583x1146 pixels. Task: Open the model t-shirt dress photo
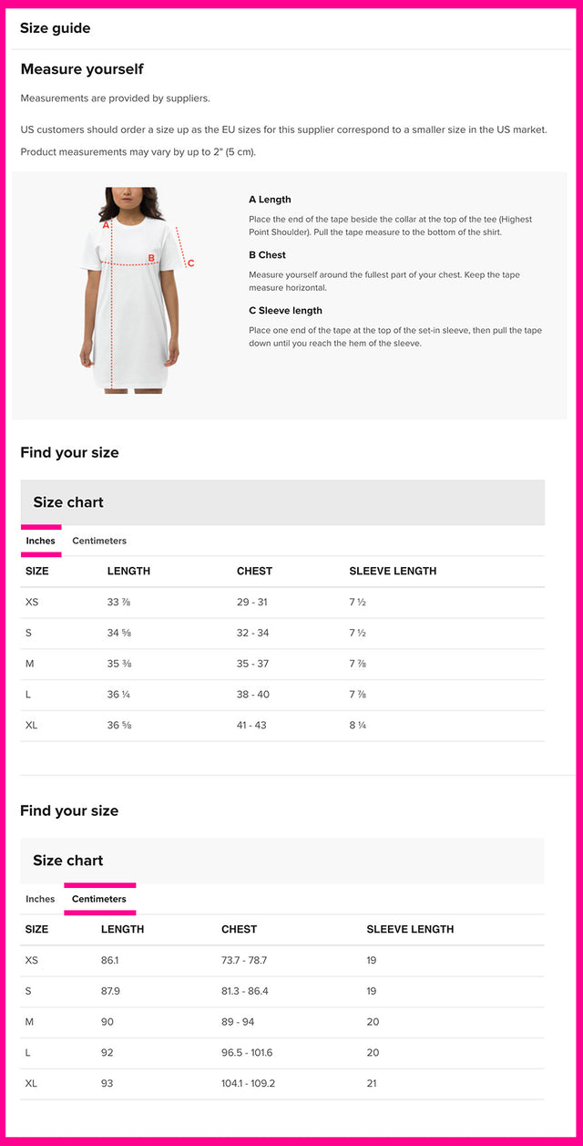point(133,301)
